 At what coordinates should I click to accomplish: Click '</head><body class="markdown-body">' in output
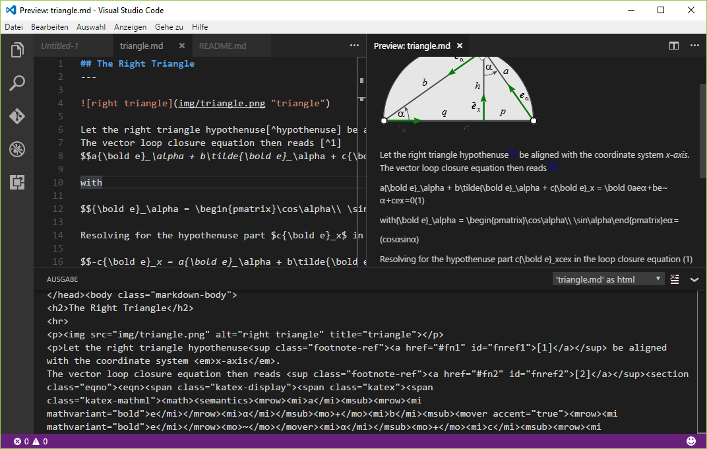142,294
